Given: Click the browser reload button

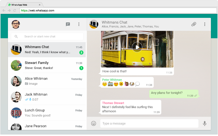Looking at the screenshot, I should click(x=15, y=10).
